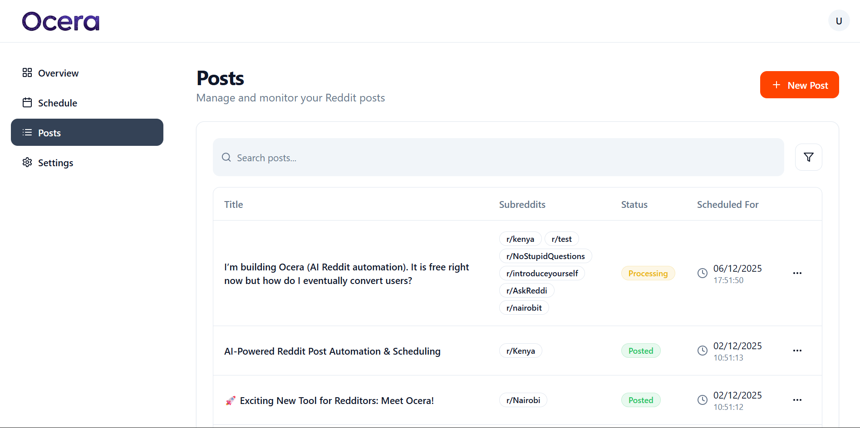
Task: Click the Schedule calendar icon in sidebar
Action: tap(27, 102)
